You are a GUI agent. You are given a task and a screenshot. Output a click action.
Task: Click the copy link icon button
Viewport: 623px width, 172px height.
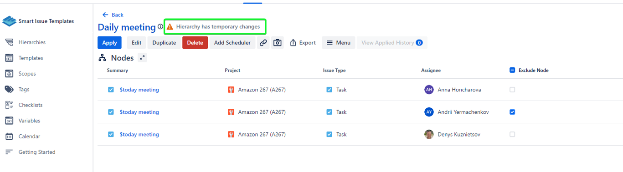(x=263, y=43)
